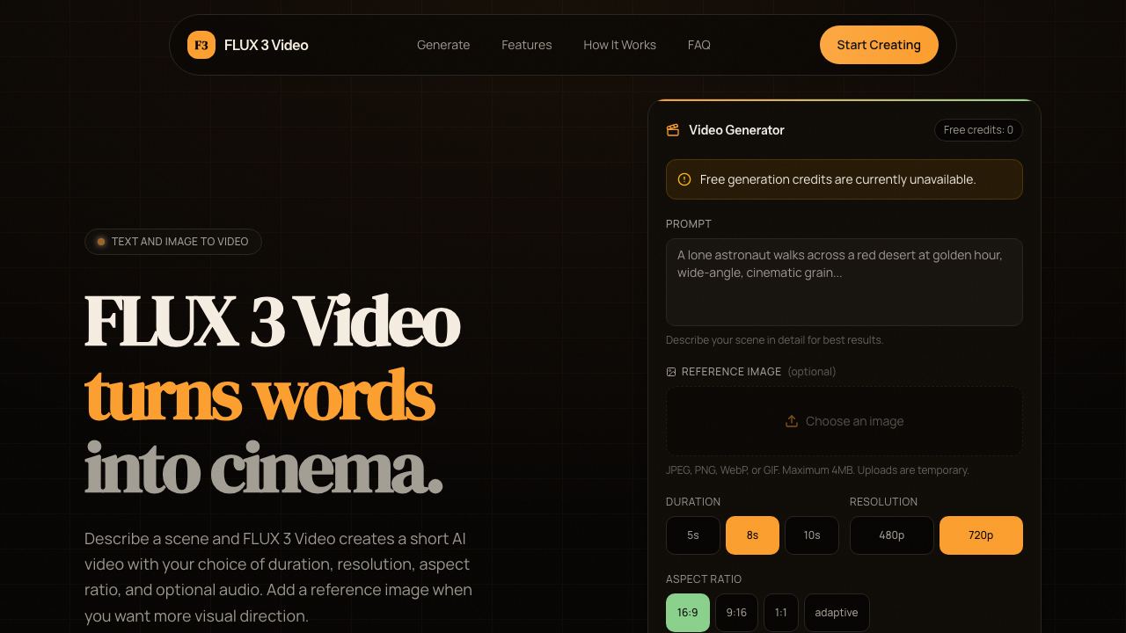Set aspect ratio to 9:16

tap(736, 613)
